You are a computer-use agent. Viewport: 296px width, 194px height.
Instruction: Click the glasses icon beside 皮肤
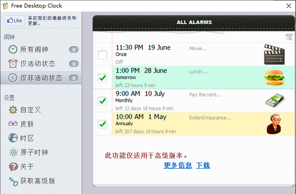point(13,124)
